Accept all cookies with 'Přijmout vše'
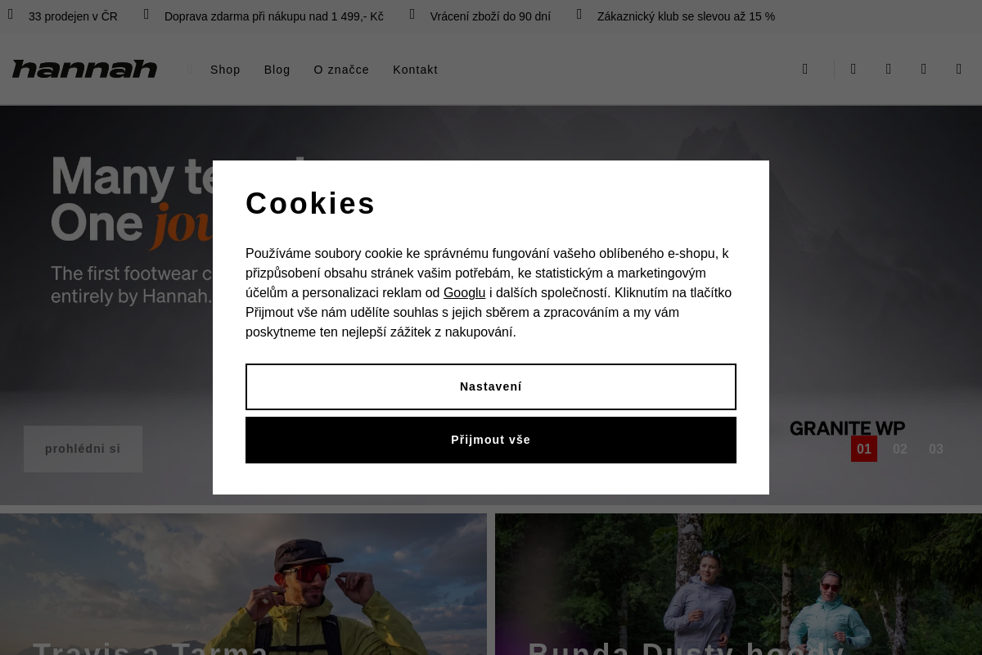The height and width of the screenshot is (655, 982). tap(491, 440)
